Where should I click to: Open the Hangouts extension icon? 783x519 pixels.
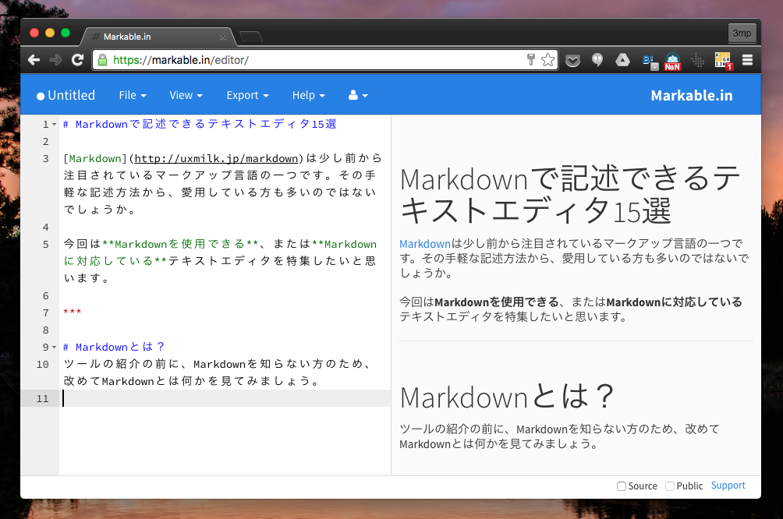pyautogui.click(x=597, y=60)
